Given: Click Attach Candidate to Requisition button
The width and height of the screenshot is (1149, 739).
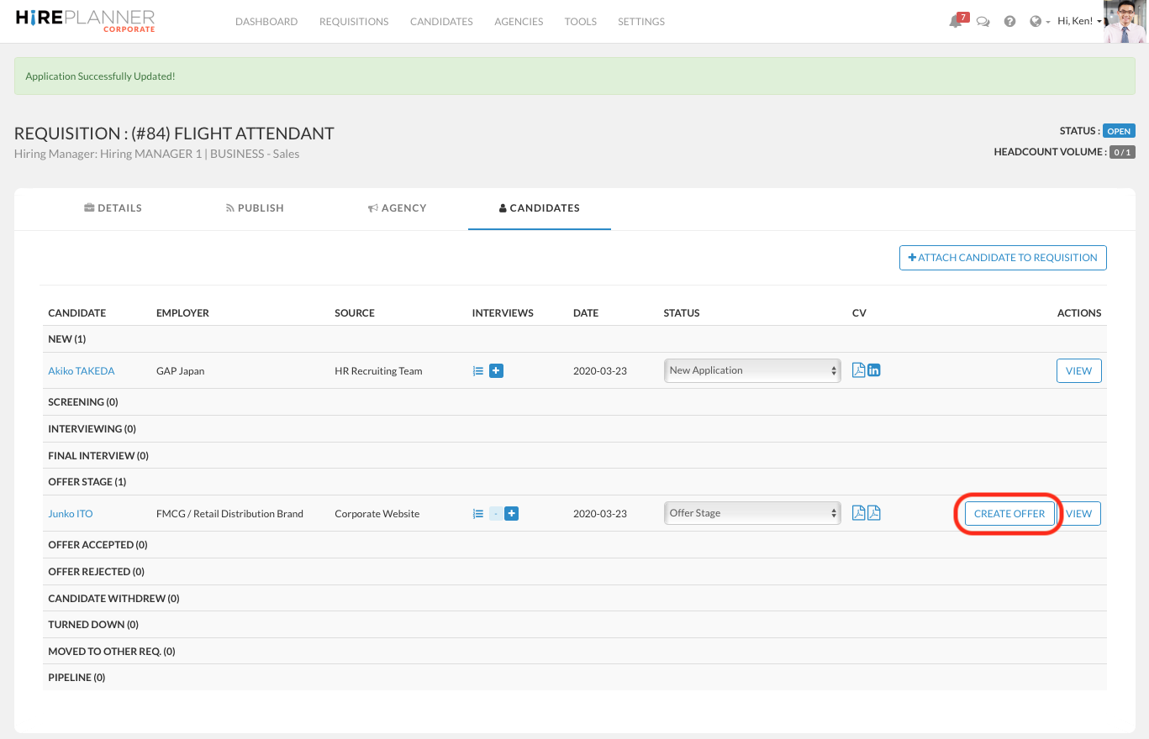Looking at the screenshot, I should click(x=1003, y=258).
